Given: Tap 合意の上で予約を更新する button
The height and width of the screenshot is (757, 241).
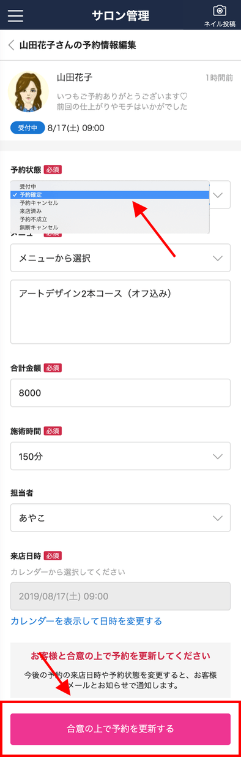Looking at the screenshot, I should pos(120,729).
